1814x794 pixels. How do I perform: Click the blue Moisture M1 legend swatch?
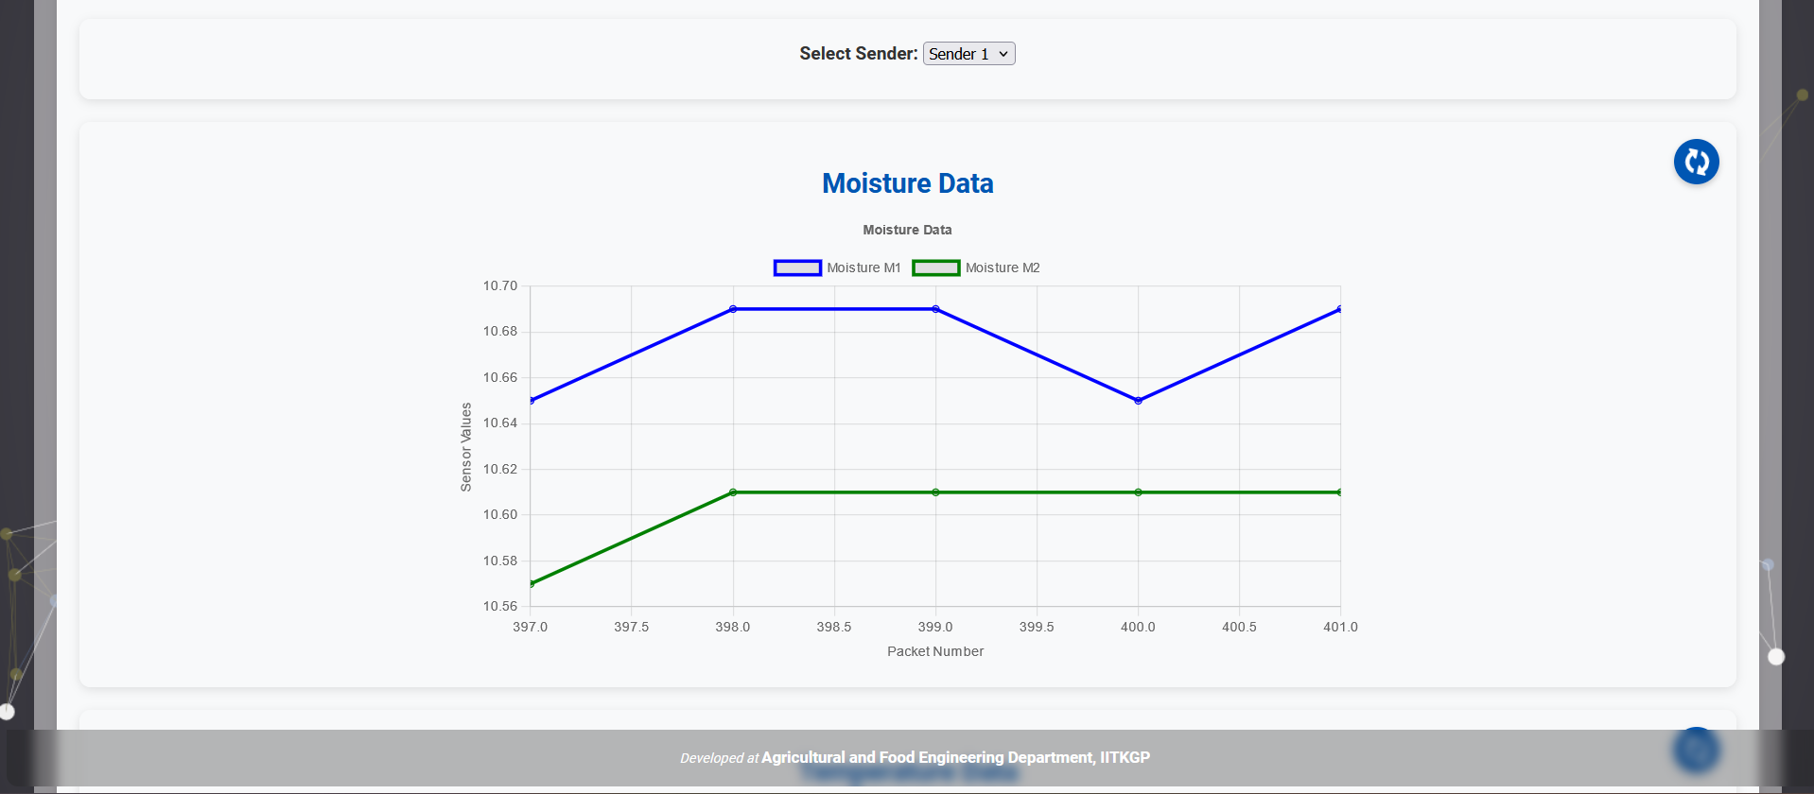[797, 268]
